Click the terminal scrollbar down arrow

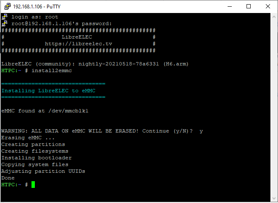274,198
